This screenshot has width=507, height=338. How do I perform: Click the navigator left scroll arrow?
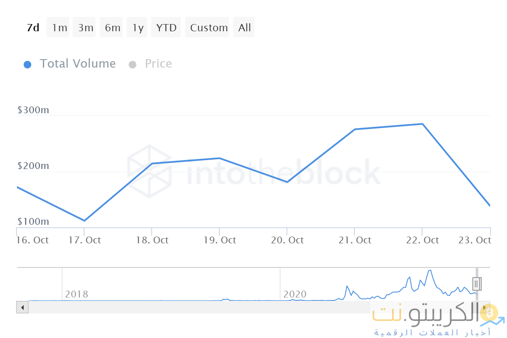click(22, 307)
